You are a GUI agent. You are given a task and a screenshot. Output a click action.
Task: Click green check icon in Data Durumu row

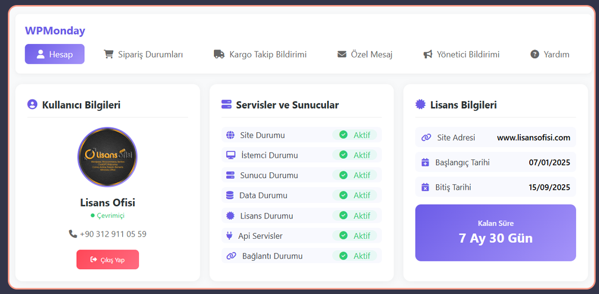click(343, 195)
